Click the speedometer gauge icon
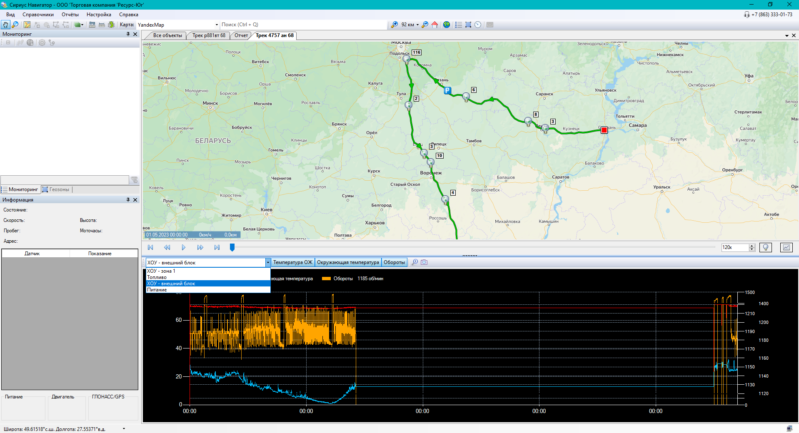 [x=478, y=25]
